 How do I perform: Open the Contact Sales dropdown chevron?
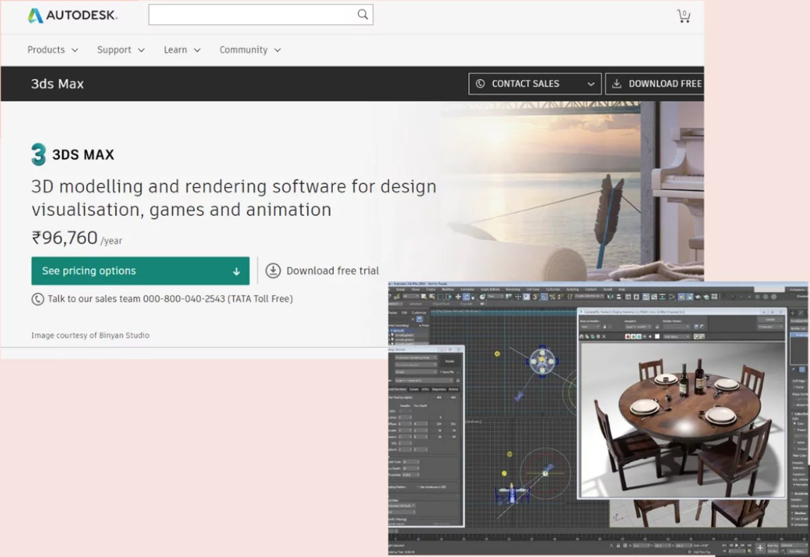(590, 83)
